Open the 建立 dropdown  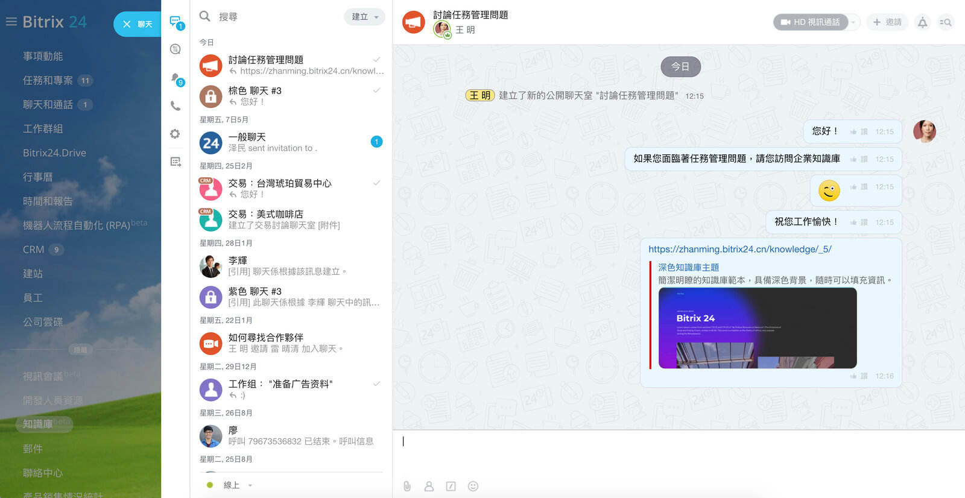[x=365, y=17]
